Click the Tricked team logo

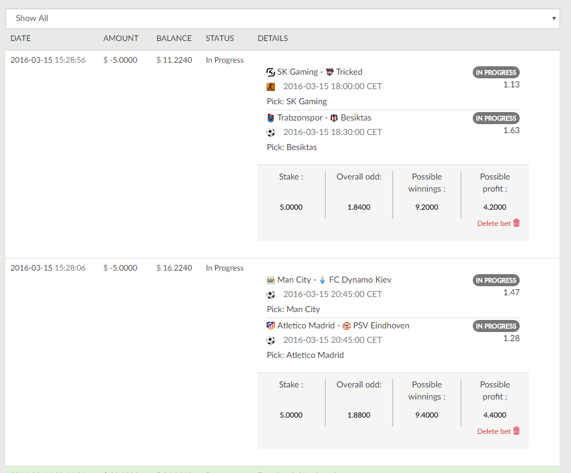click(x=330, y=72)
